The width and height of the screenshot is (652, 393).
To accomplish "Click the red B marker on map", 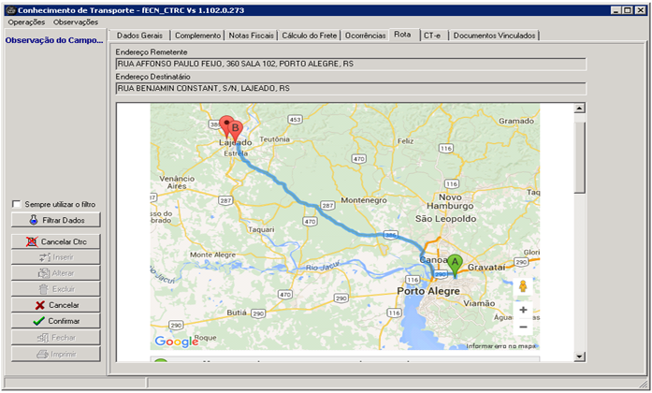I will [236, 130].
